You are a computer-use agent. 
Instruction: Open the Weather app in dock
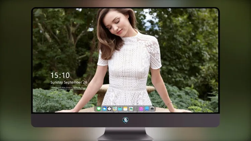(104, 109)
